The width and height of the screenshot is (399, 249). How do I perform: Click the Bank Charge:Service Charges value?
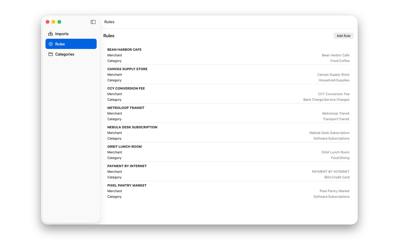click(326, 100)
